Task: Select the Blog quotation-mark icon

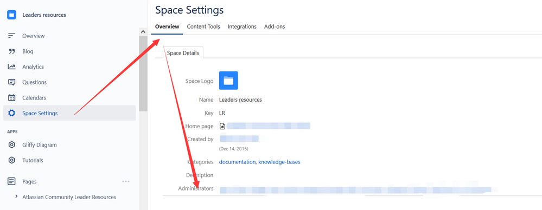Action: click(x=12, y=51)
